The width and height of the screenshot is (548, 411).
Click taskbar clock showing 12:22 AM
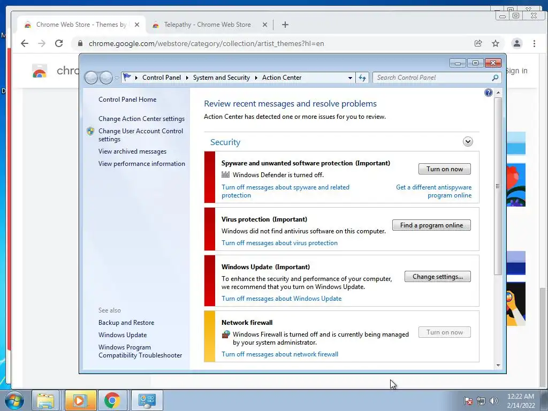pos(521,401)
